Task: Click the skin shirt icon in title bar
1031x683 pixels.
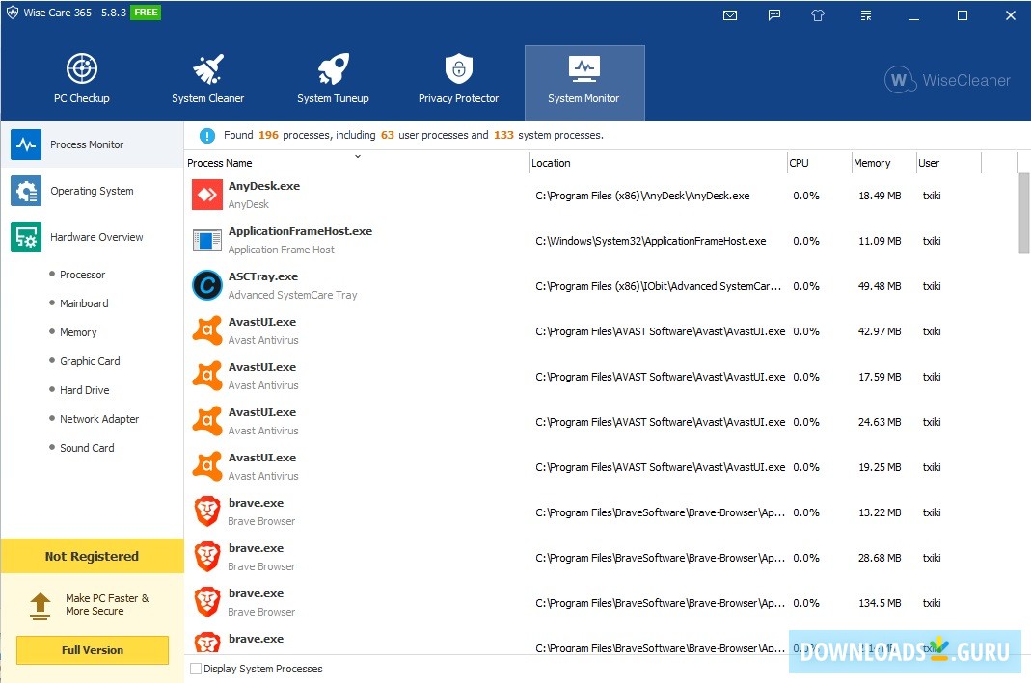Action: pyautogui.click(x=818, y=15)
